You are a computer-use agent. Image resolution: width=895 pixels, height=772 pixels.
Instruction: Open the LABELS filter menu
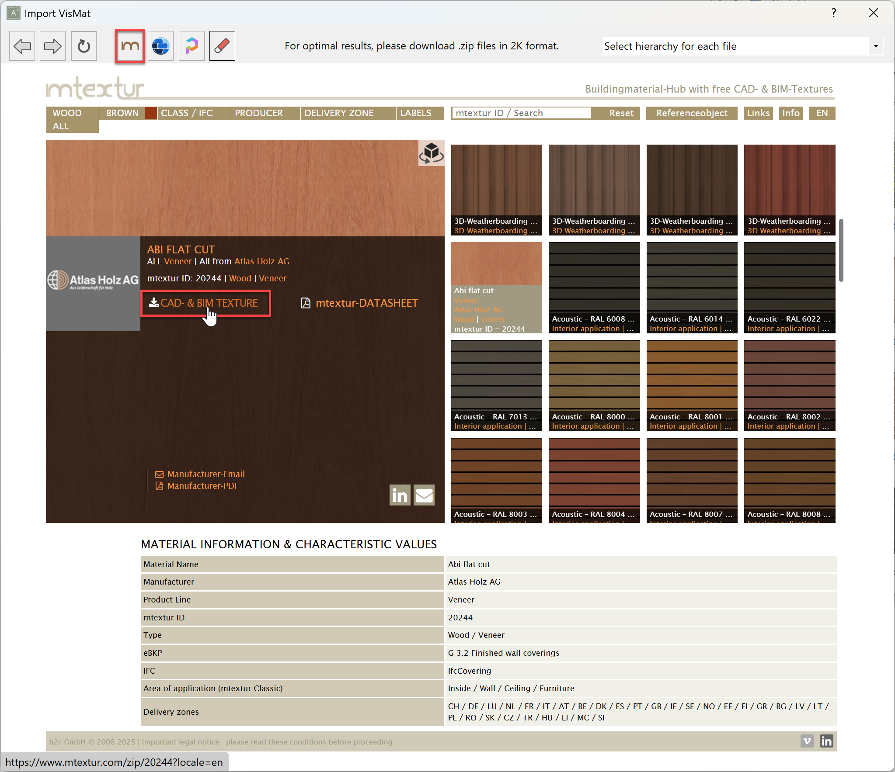tap(420, 113)
